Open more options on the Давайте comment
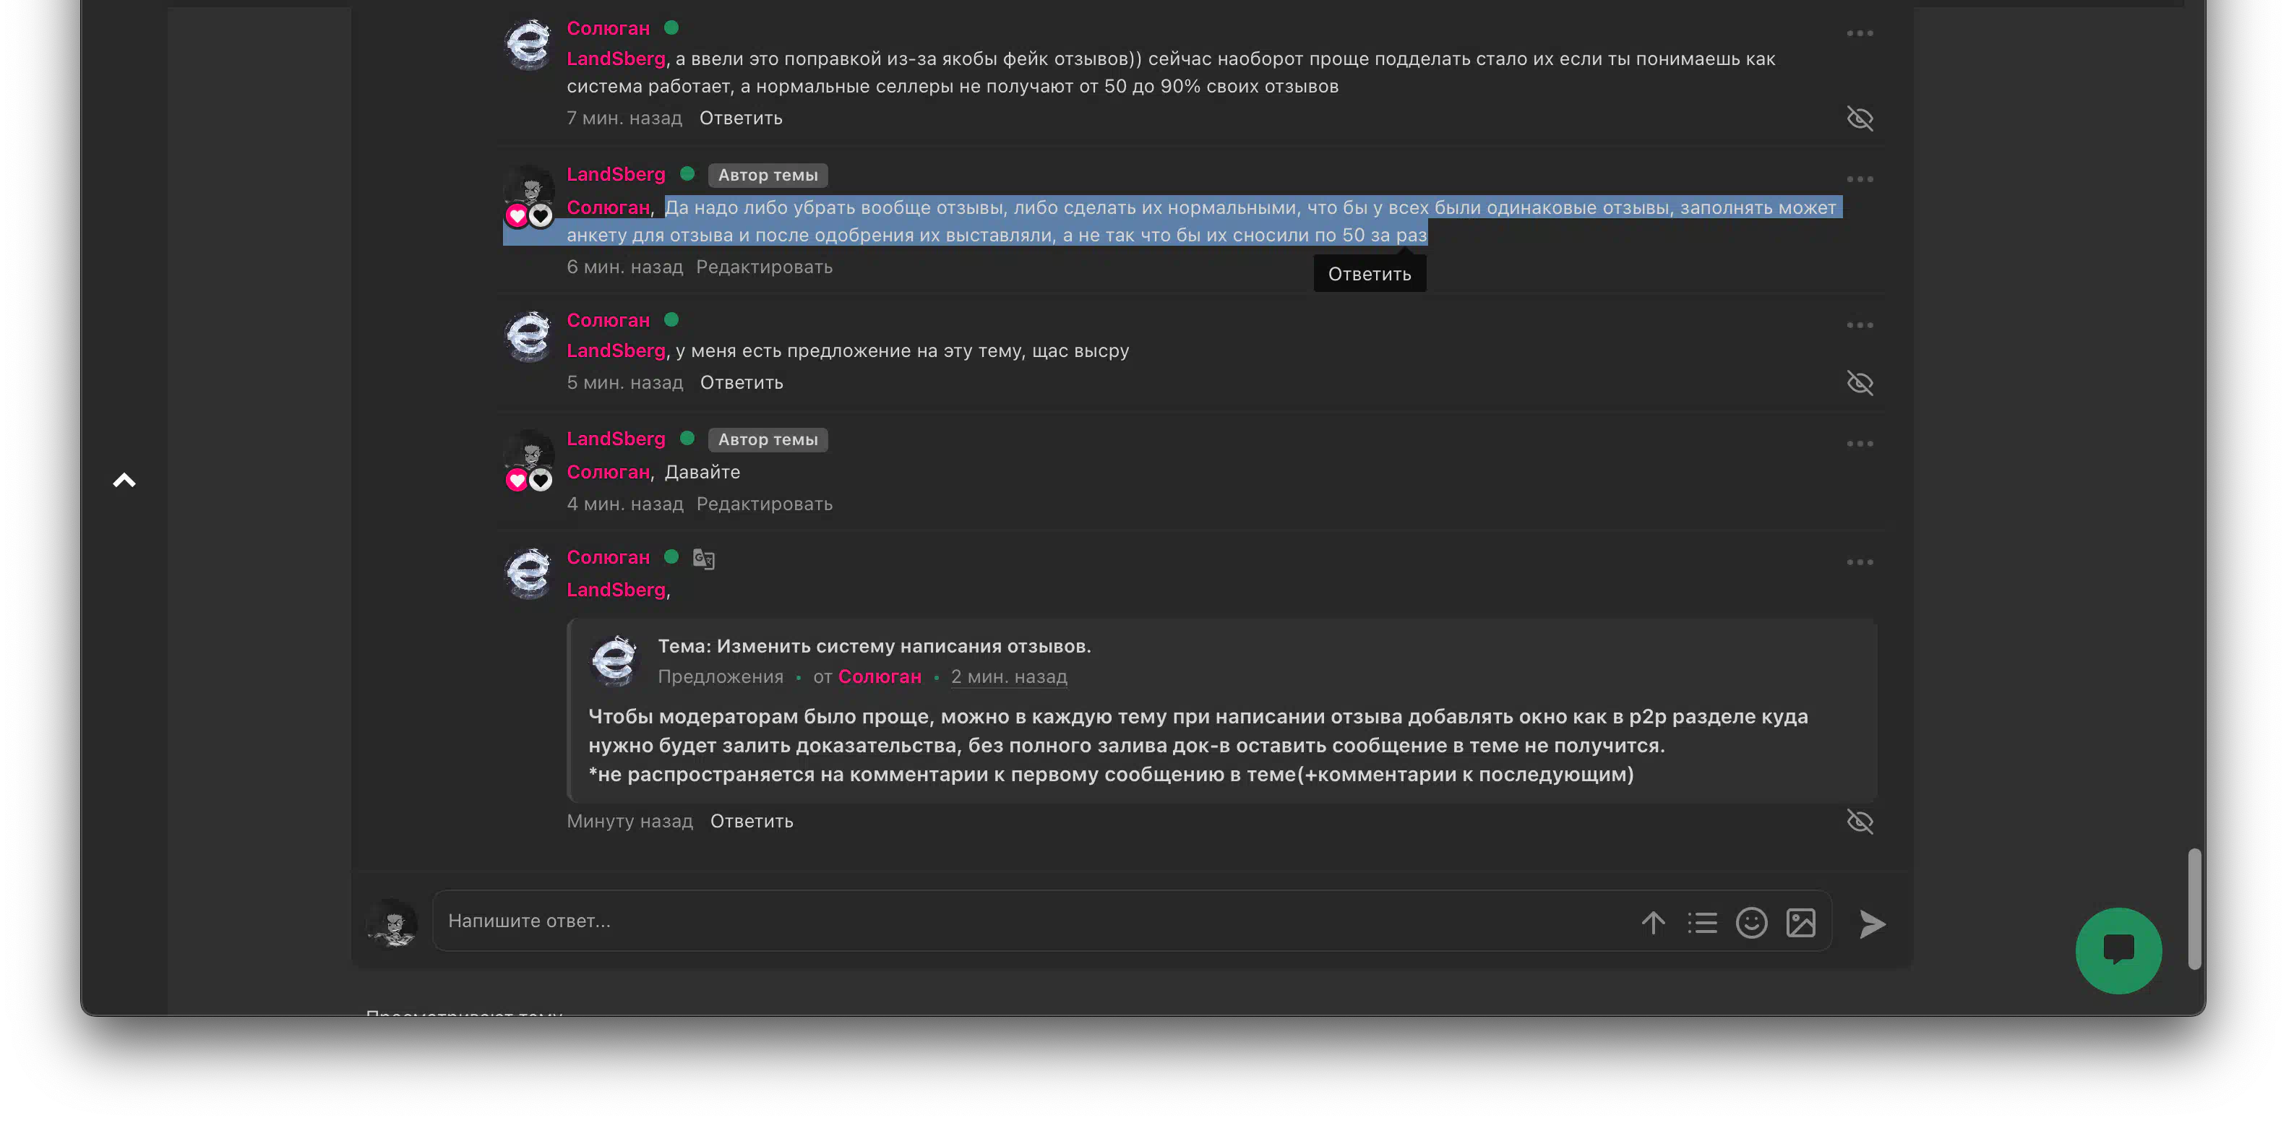This screenshot has width=2286, height=1123. (1859, 444)
